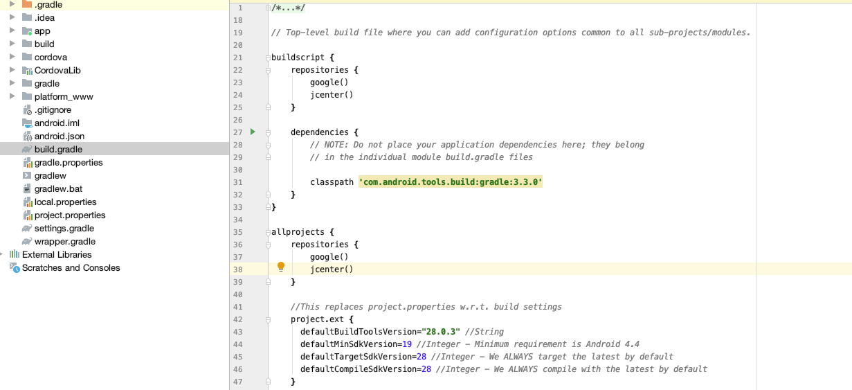Image resolution: width=852 pixels, height=390 pixels.
Task: Collapse the project.ext block fold marker
Action: point(268,319)
